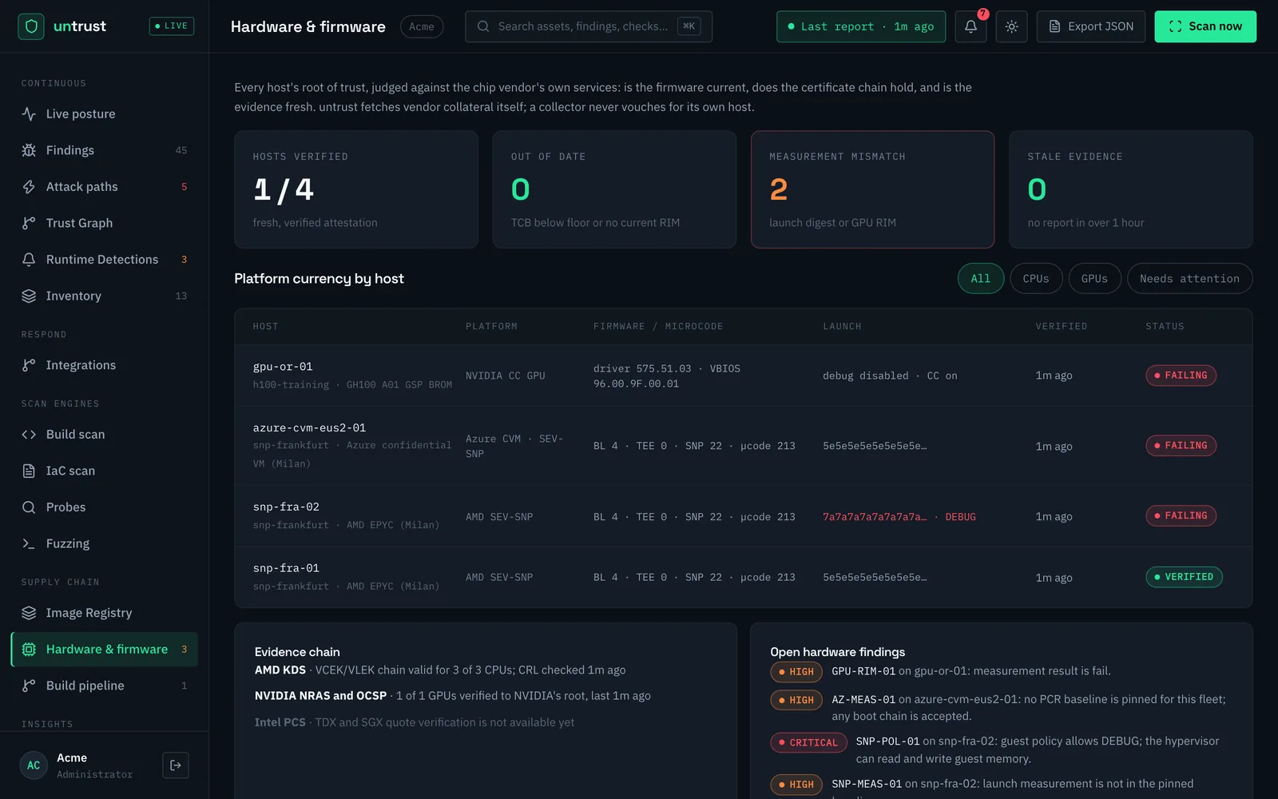
Task: Click the LIVE indicator badge
Action: pos(172,26)
